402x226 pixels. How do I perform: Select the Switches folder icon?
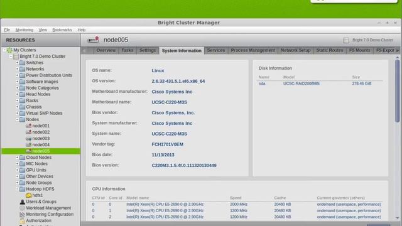click(23, 63)
